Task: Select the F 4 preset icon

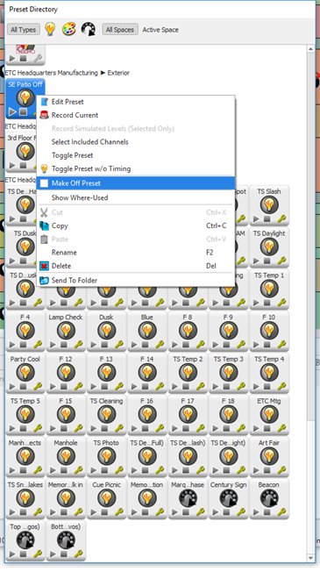Action: (25, 331)
